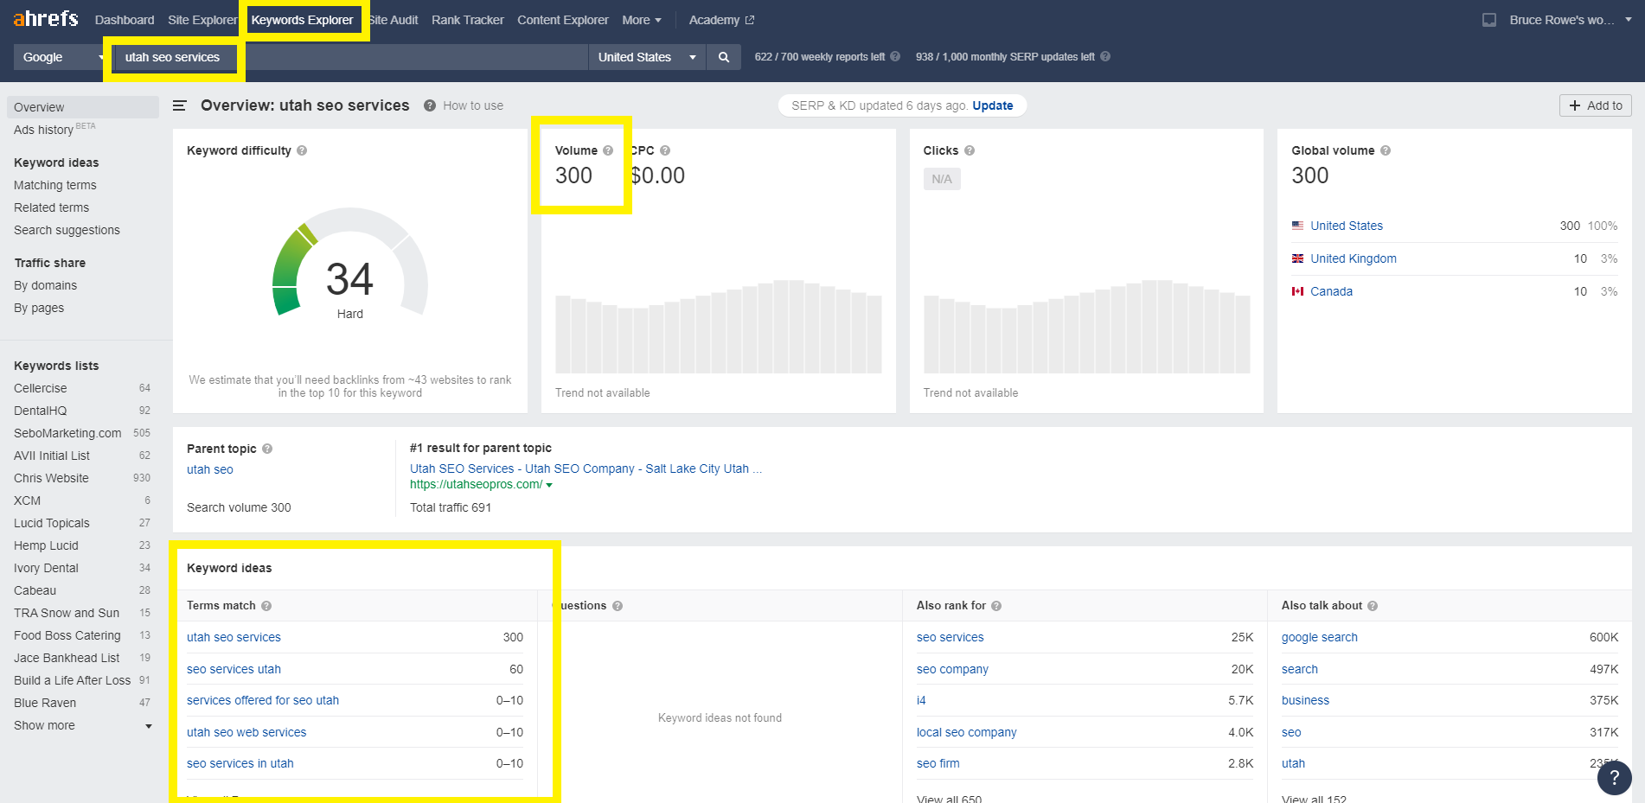Click the Keyword difficulty help icon
This screenshot has height=803, width=1645.
point(302,150)
